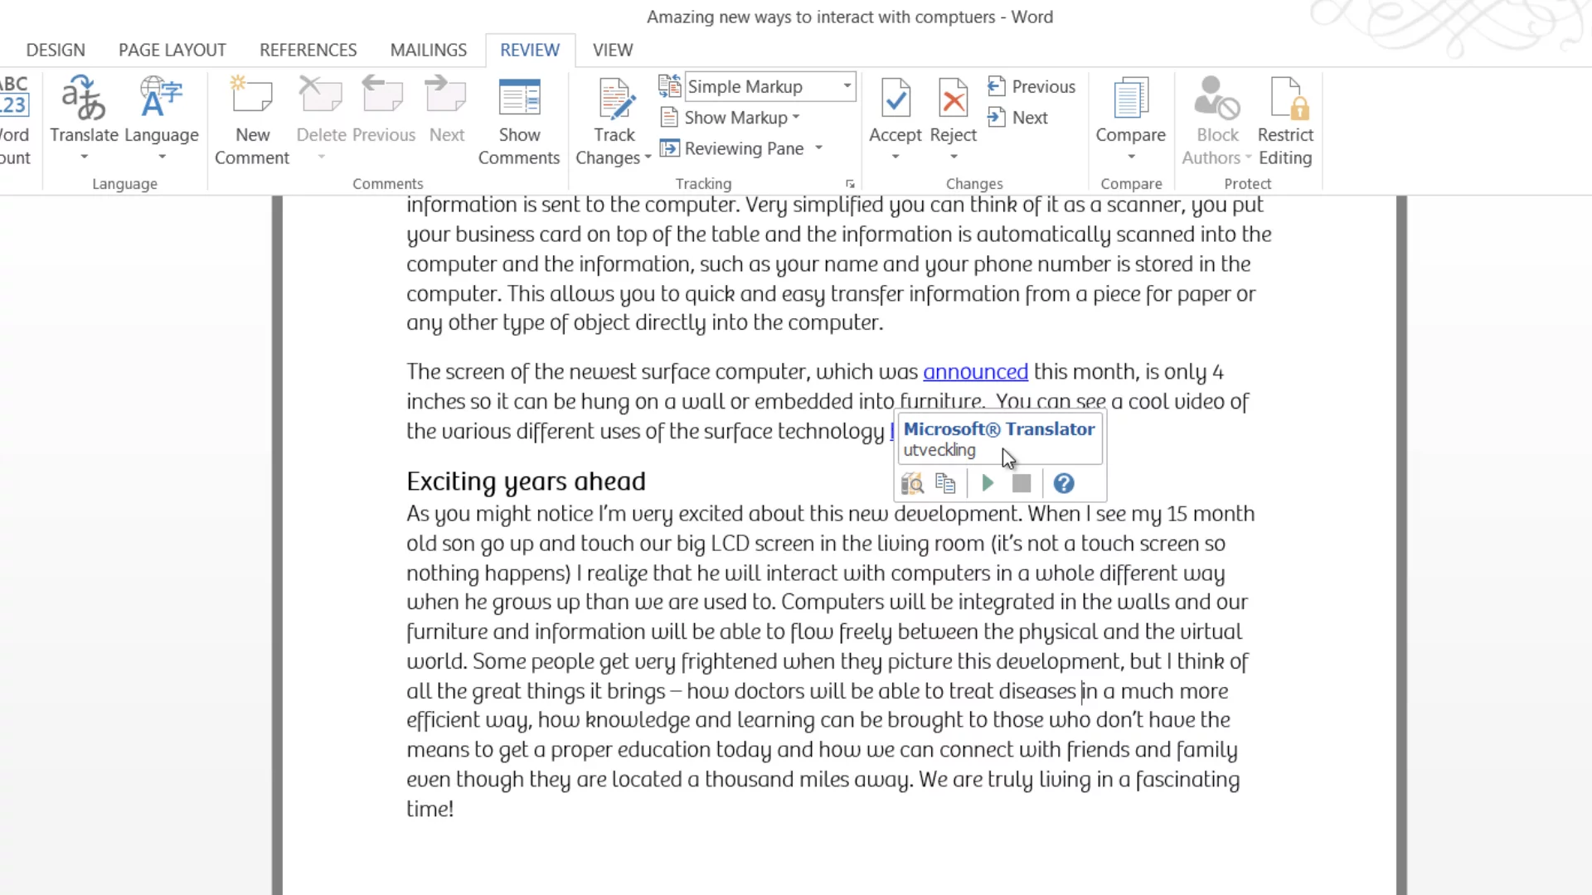Copy the translation in Translator popup

coord(945,483)
